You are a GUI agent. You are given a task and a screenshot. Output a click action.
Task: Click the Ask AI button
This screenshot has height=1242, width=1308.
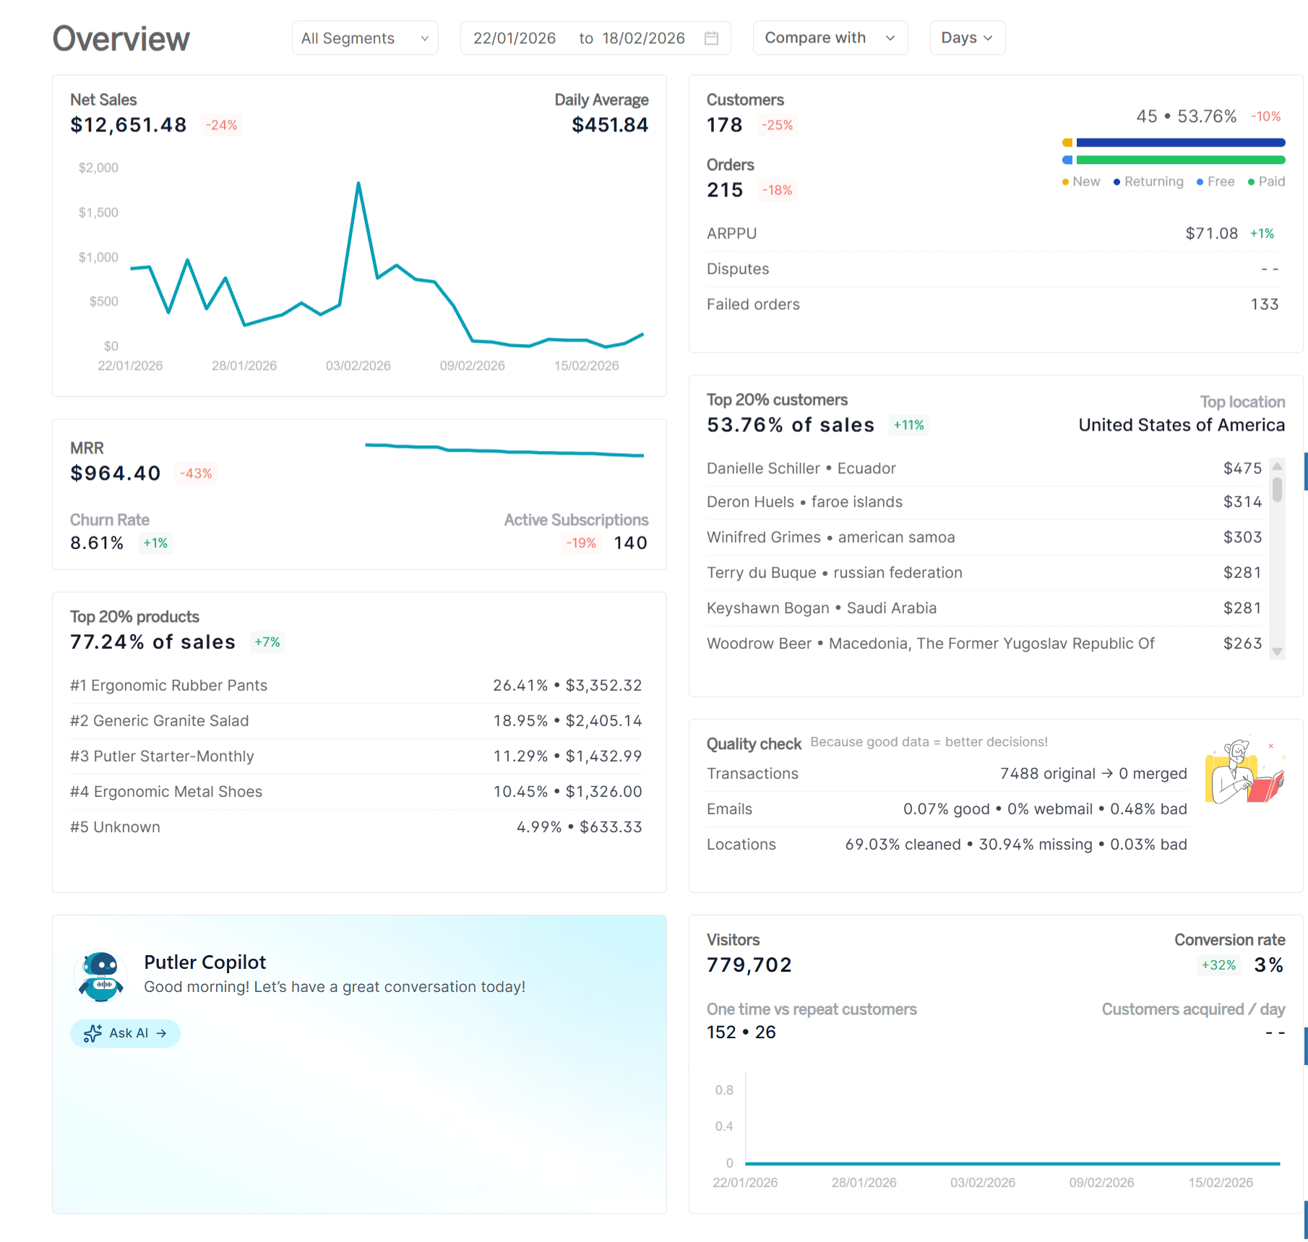click(125, 1033)
